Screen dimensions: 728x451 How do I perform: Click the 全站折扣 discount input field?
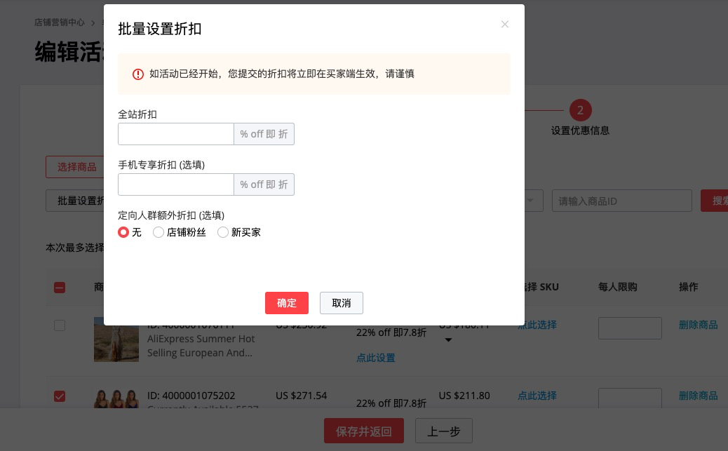(176, 134)
